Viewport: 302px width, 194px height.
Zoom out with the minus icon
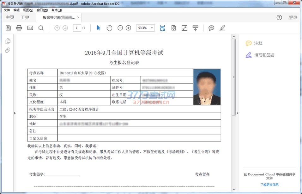(x=120, y=28)
